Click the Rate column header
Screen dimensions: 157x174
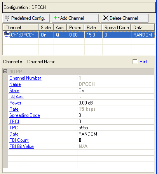[93, 28]
